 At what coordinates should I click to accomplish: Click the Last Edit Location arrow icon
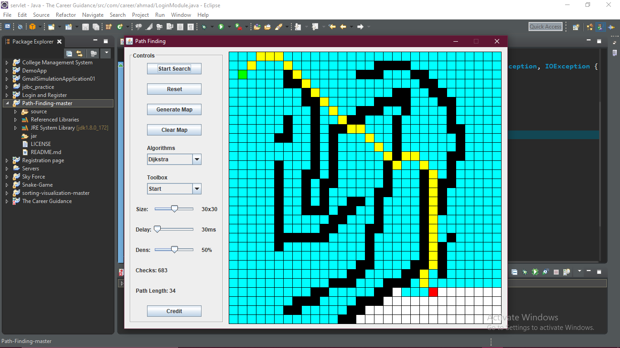332,27
